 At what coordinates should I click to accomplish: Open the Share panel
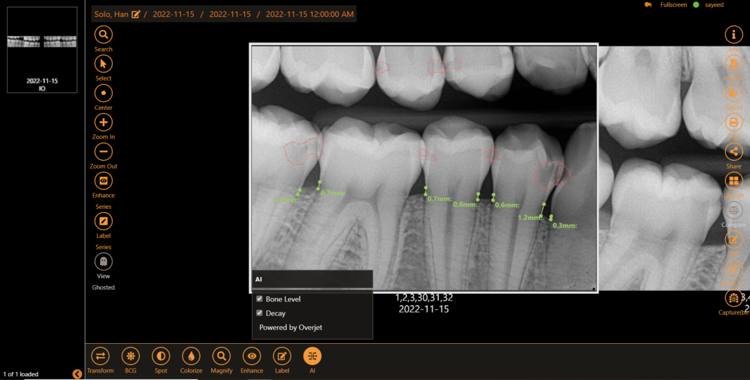[734, 151]
